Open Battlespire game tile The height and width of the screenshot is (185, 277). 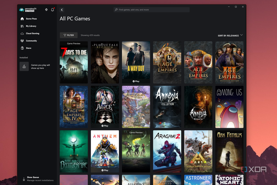[74, 151]
